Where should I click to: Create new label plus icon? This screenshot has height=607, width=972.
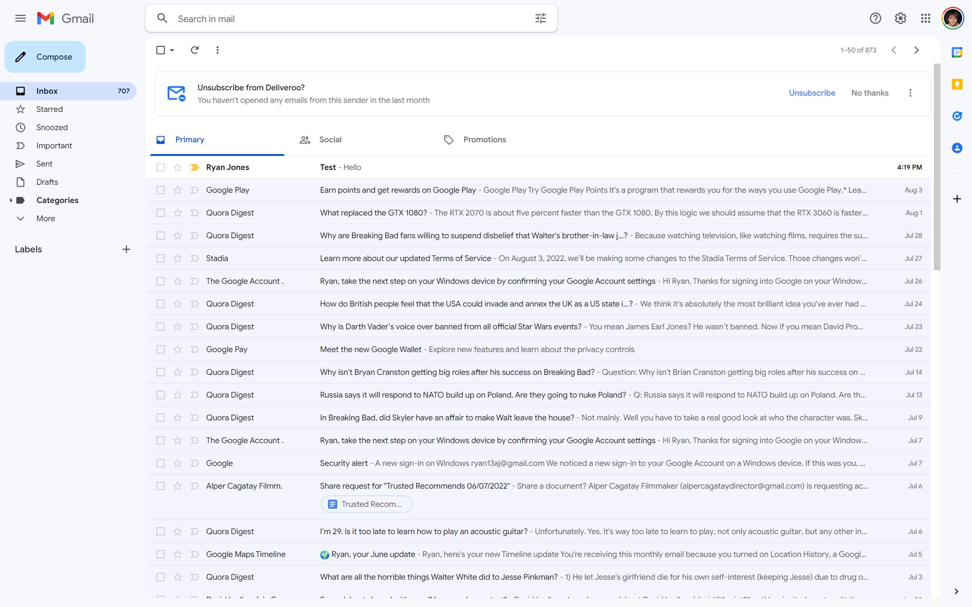tap(126, 249)
